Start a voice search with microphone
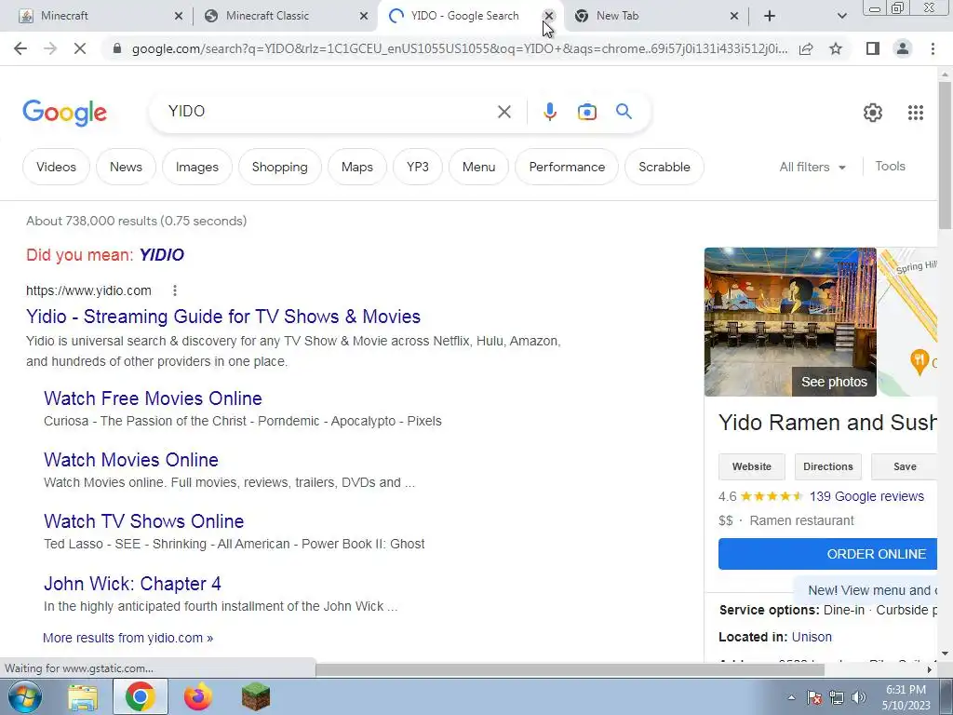953x715 pixels. pyautogui.click(x=549, y=112)
